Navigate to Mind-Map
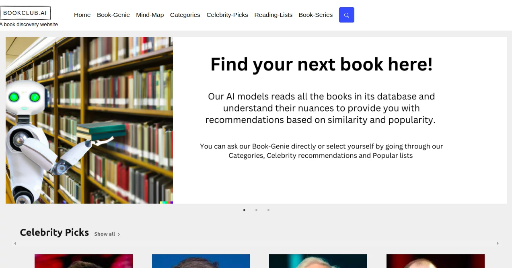Viewport: 512px width, 268px height. point(150,15)
